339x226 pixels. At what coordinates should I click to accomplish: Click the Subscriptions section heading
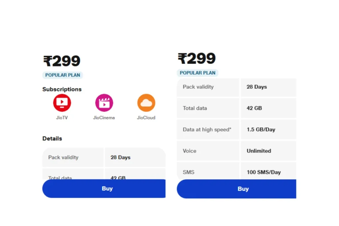(x=62, y=89)
